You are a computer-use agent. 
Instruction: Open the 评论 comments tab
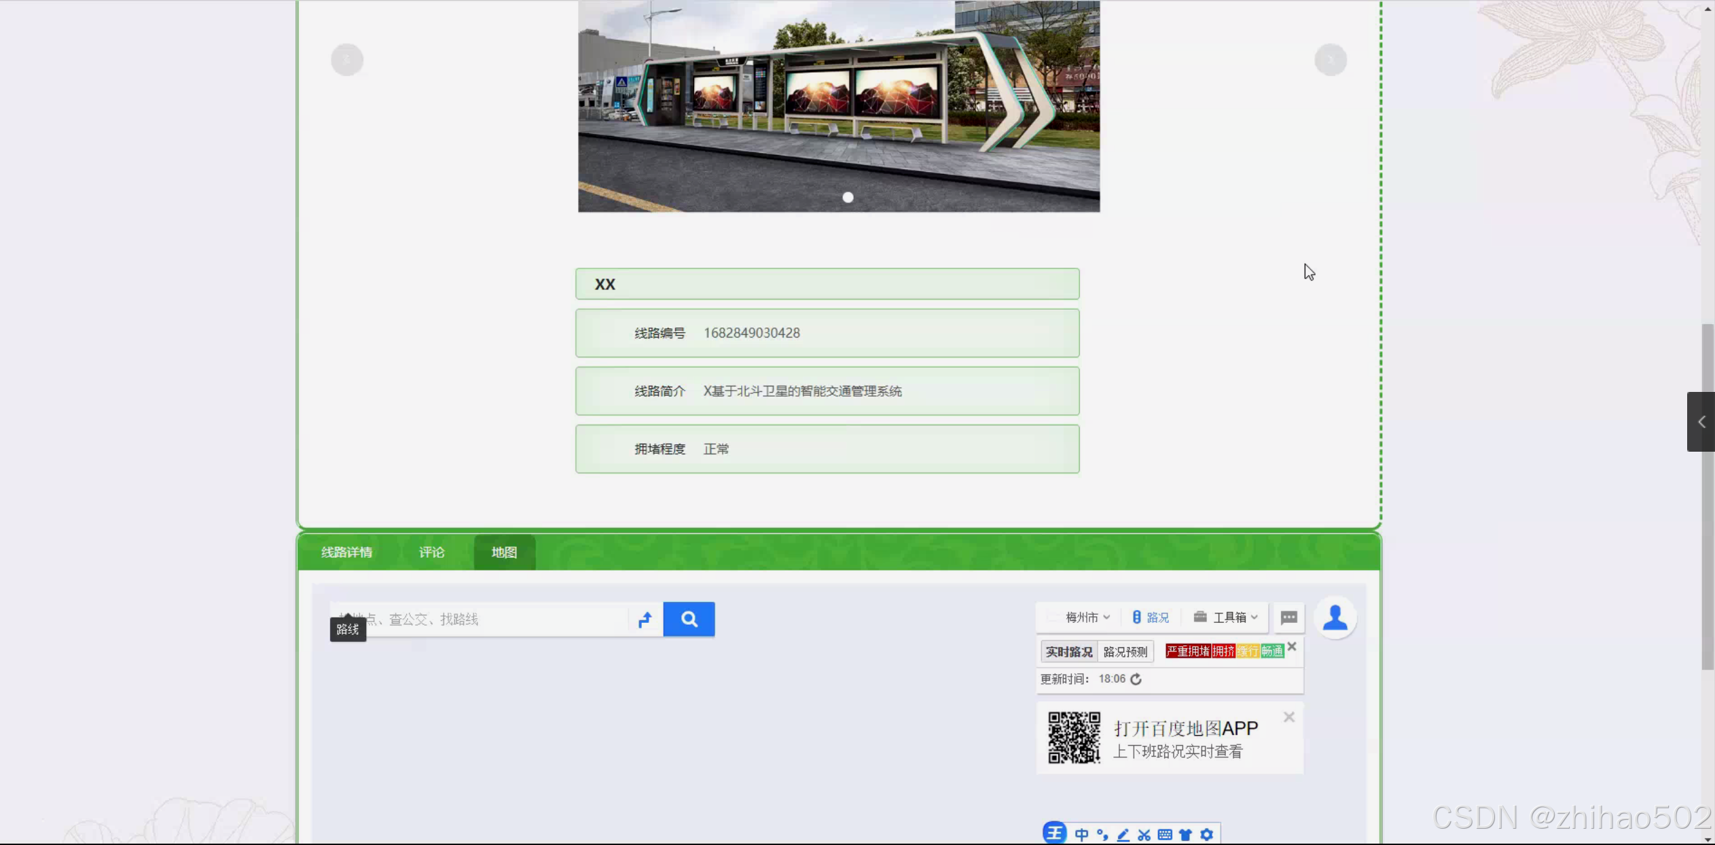click(431, 552)
